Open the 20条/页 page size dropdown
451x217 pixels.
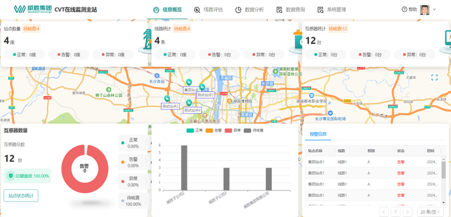(x=430, y=212)
